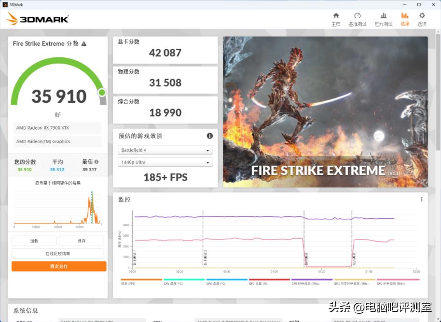Open the three-dot menu in 监控 panel

point(422,199)
